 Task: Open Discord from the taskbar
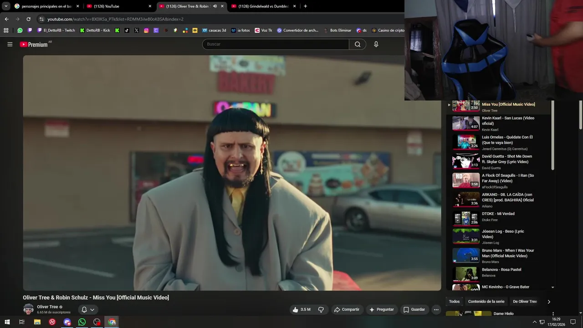[67, 322]
